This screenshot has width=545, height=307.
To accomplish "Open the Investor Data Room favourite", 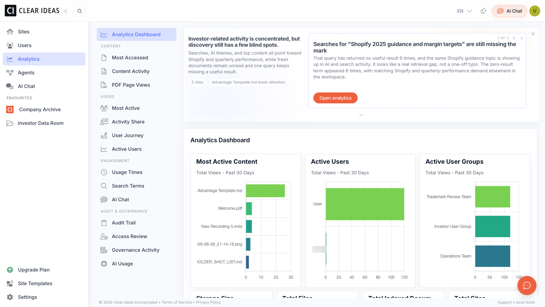I will coord(44,123).
